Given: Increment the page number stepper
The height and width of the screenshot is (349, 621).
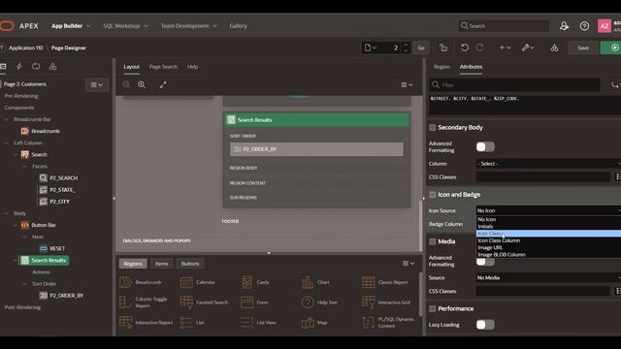Looking at the screenshot, I should [406, 46].
